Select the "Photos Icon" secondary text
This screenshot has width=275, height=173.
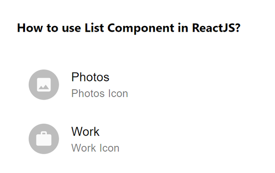point(100,93)
